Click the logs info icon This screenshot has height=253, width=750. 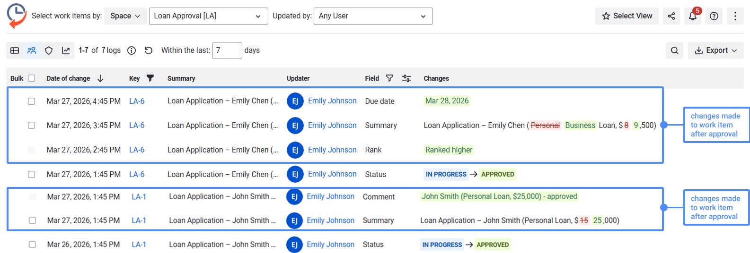tap(132, 51)
